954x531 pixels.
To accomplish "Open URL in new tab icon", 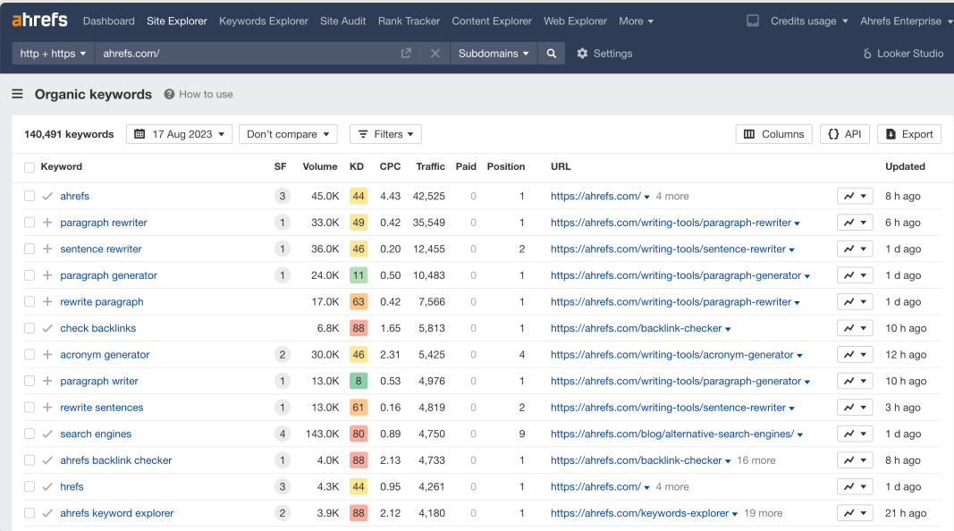I will coord(406,54).
